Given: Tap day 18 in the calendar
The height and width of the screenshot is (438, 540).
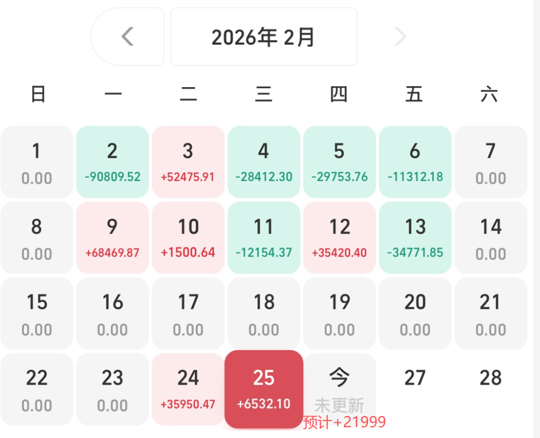Looking at the screenshot, I should click(264, 313).
